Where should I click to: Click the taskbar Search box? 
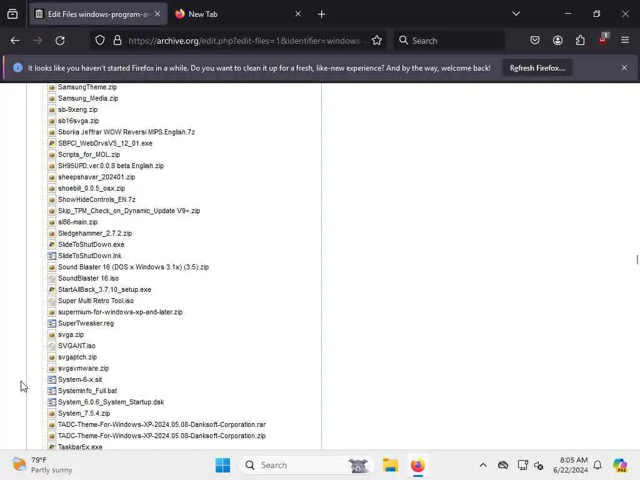[306, 465]
